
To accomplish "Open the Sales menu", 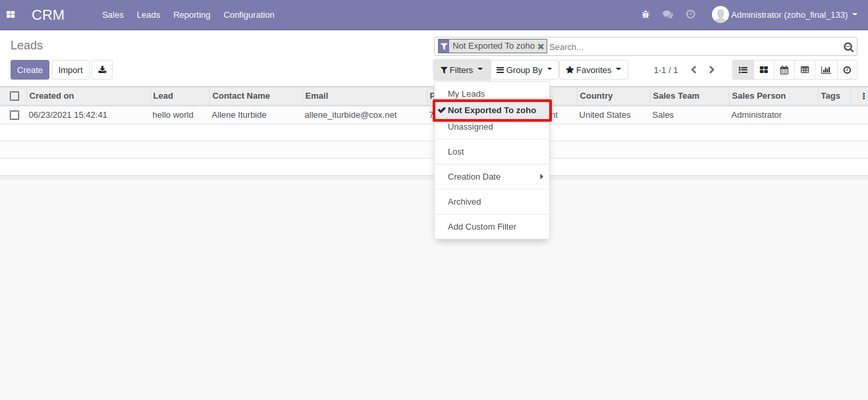I will (x=113, y=14).
